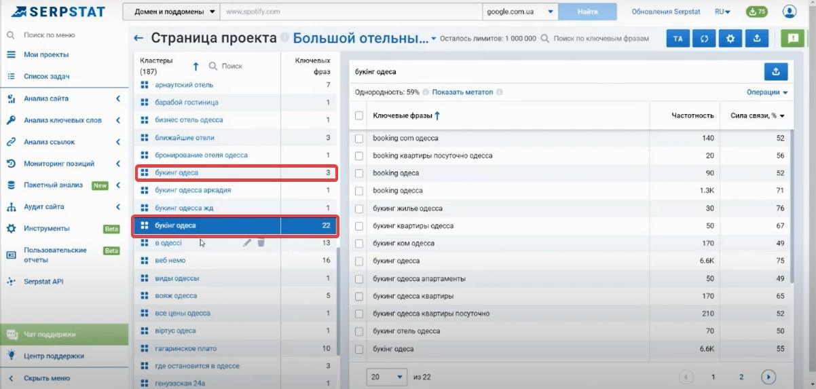Click pencil edit icon on cluster row
816x389 pixels.
(x=247, y=242)
